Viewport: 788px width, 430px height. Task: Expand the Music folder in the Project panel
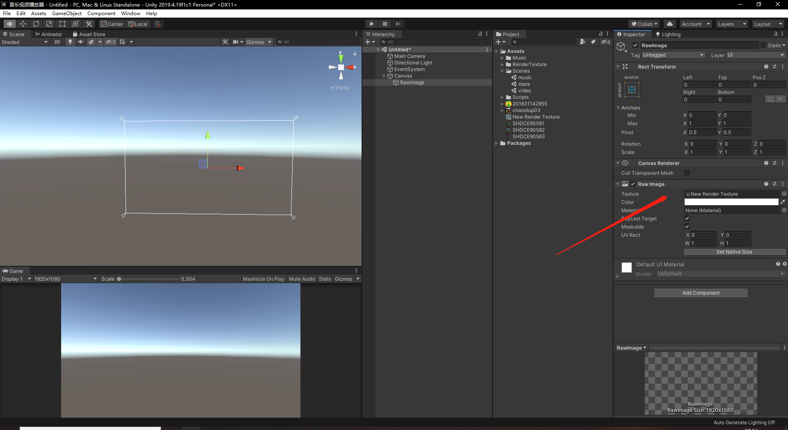click(502, 57)
